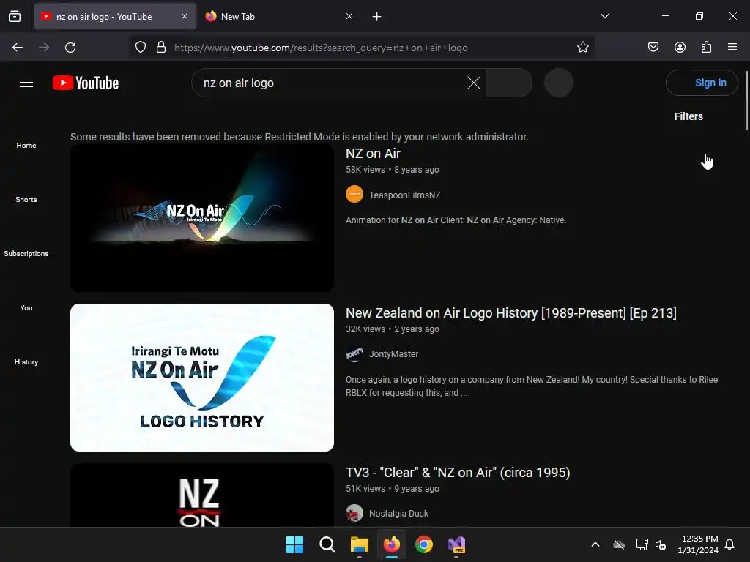The height and width of the screenshot is (562, 750).
Task: Open Home in YouTube sidebar
Action: pyautogui.click(x=26, y=146)
